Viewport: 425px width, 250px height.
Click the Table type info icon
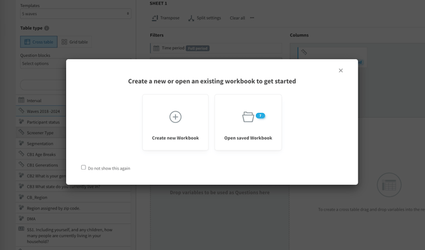tap(46, 28)
